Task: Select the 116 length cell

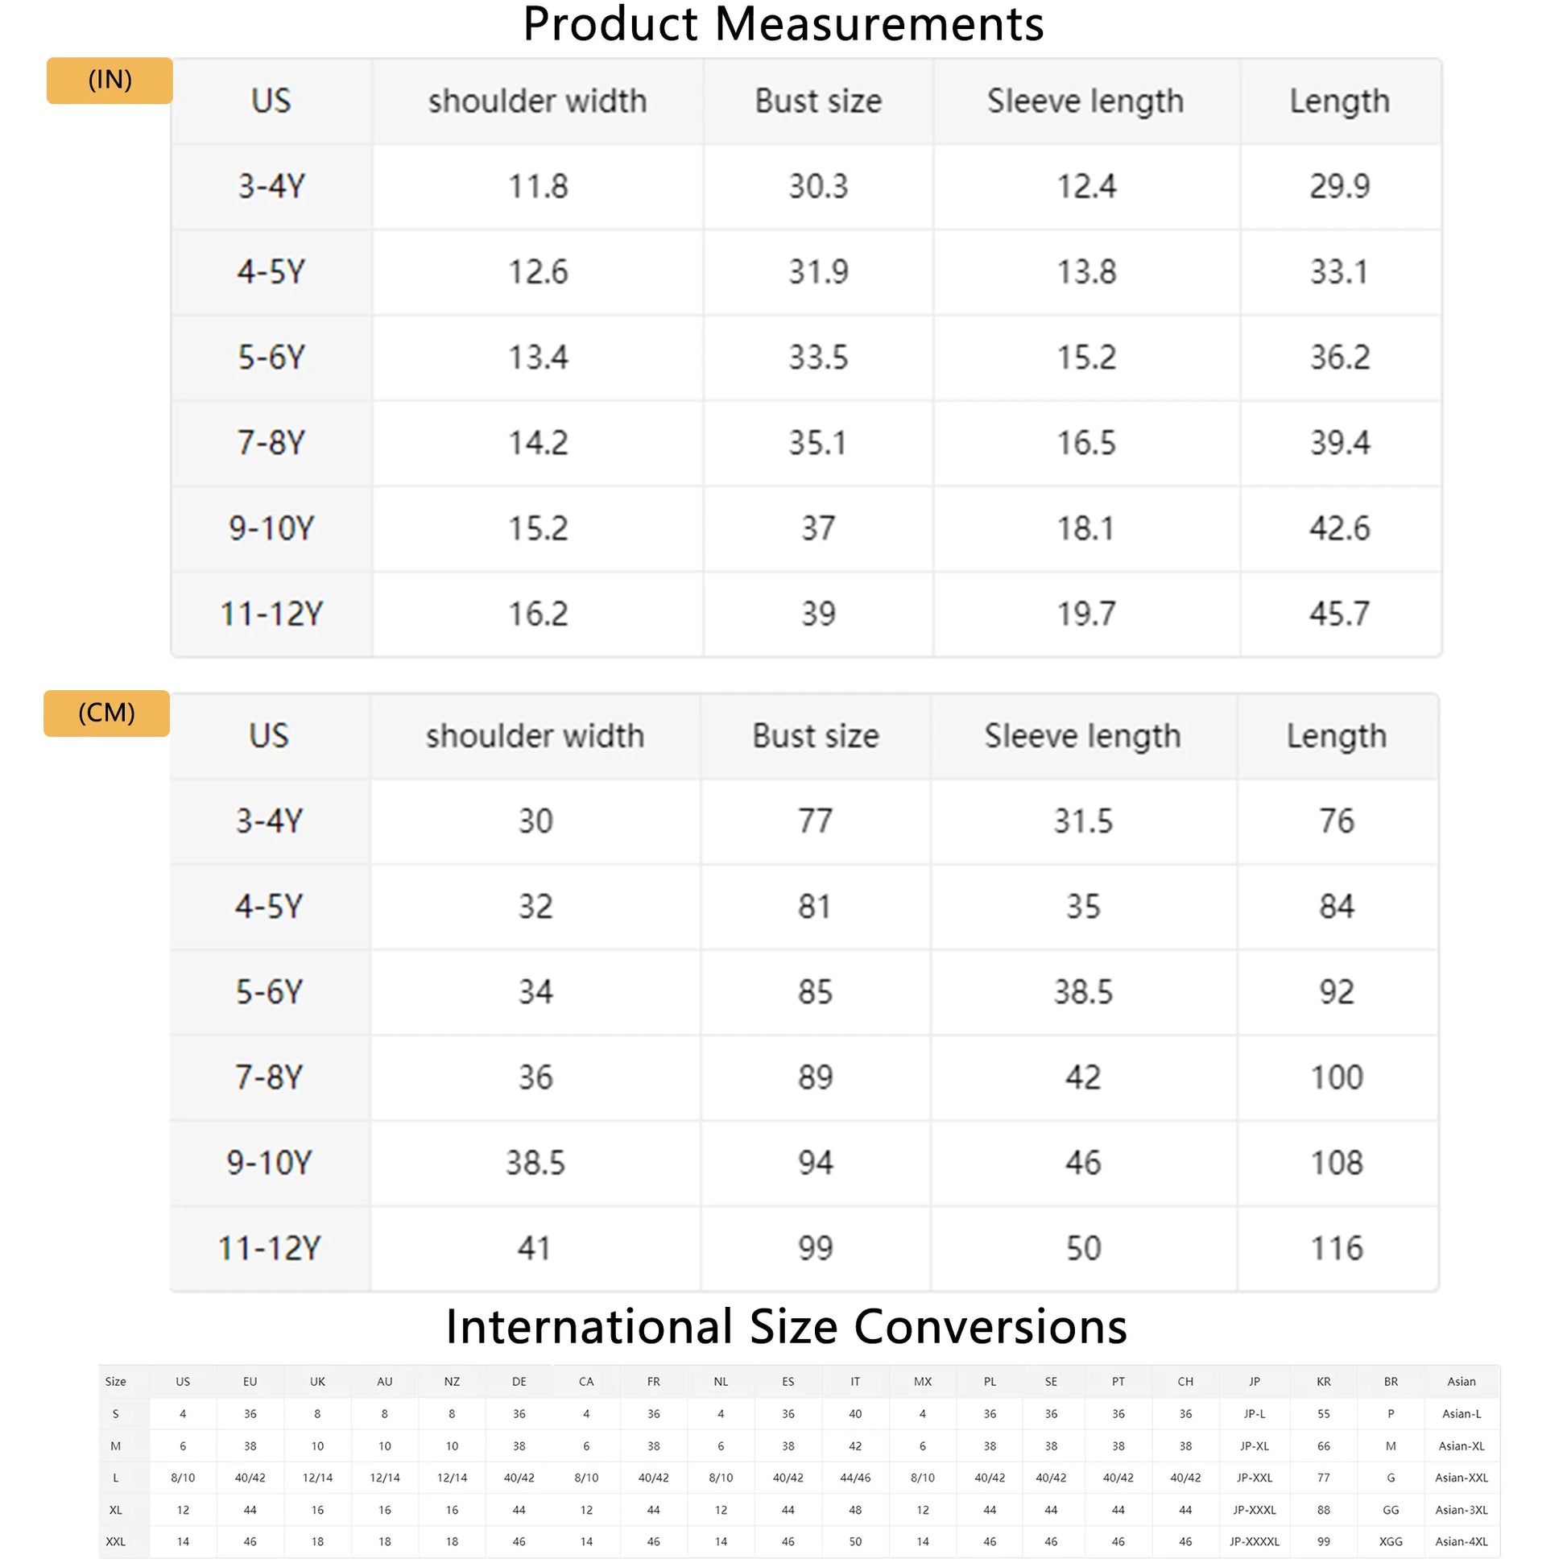Action: (1337, 1247)
